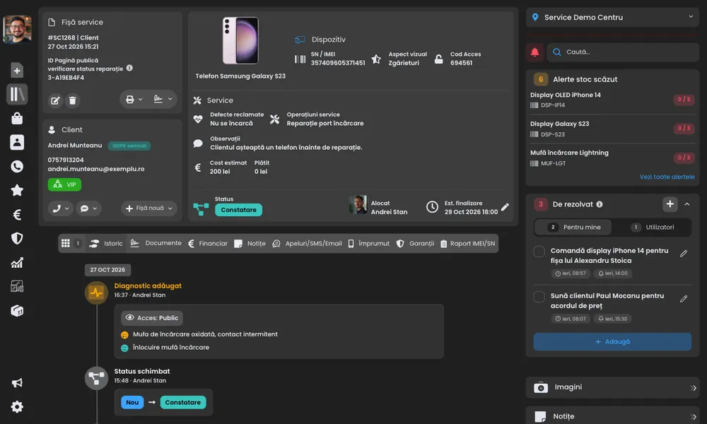Viewport: 707px width, 424px height.
Task: Switch to the Istoric tab
Action: [106, 243]
